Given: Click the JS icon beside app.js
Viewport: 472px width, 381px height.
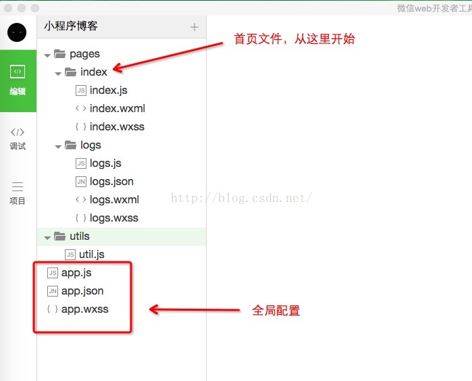Looking at the screenshot, I should coord(52,273).
